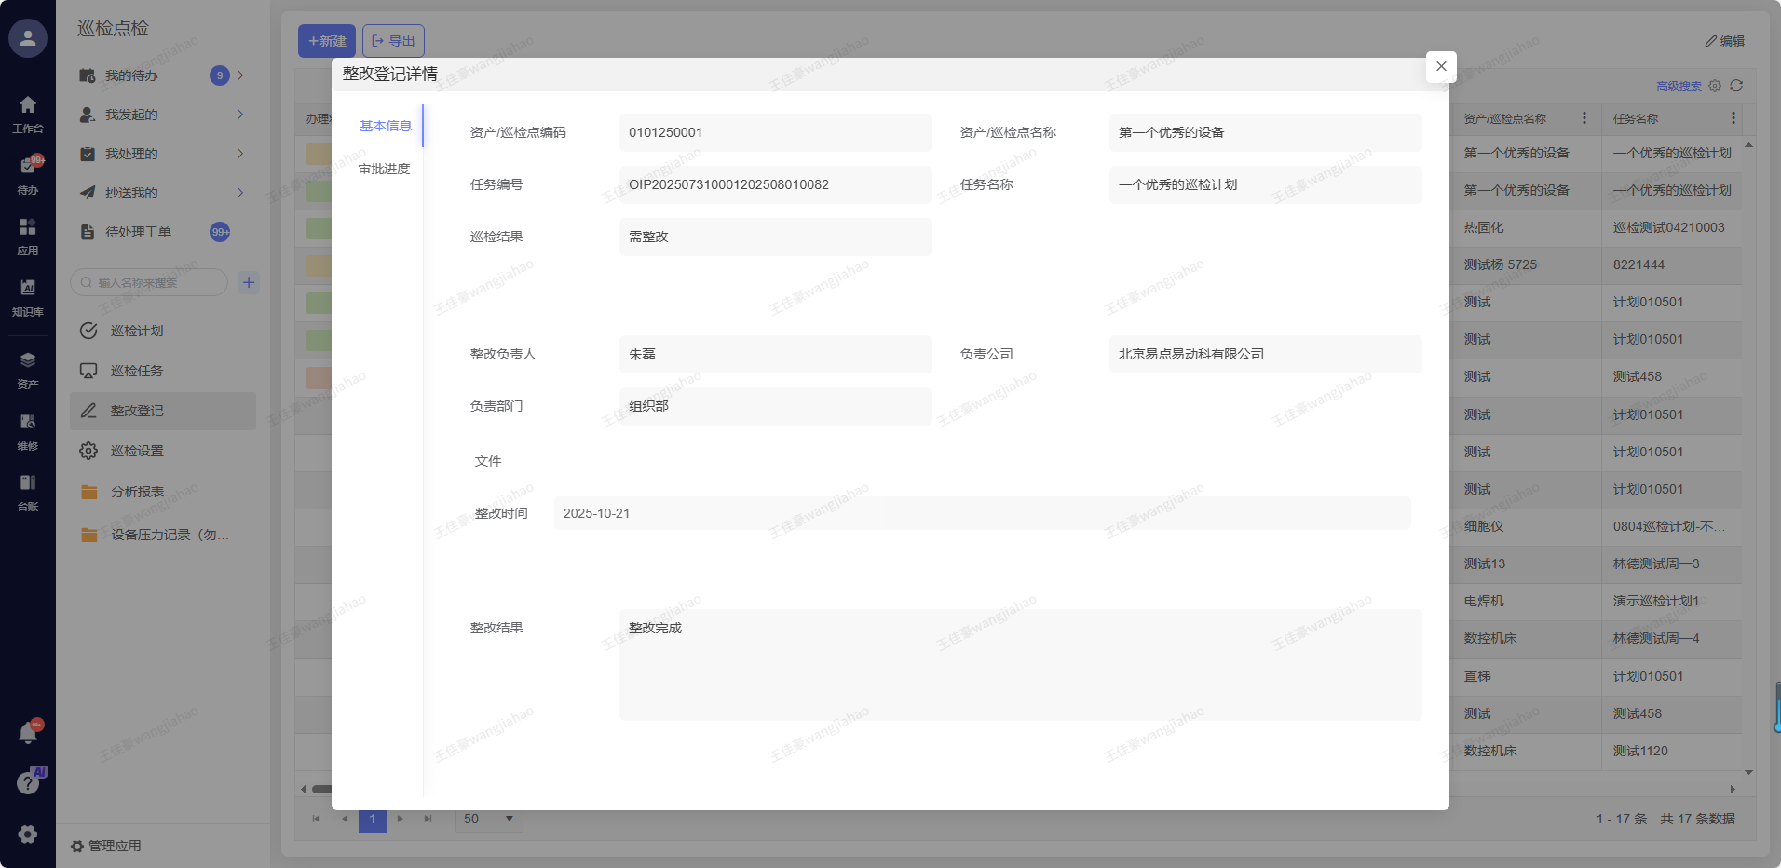Click the 导出 export button
The image size is (1781, 868).
pyautogui.click(x=393, y=41)
